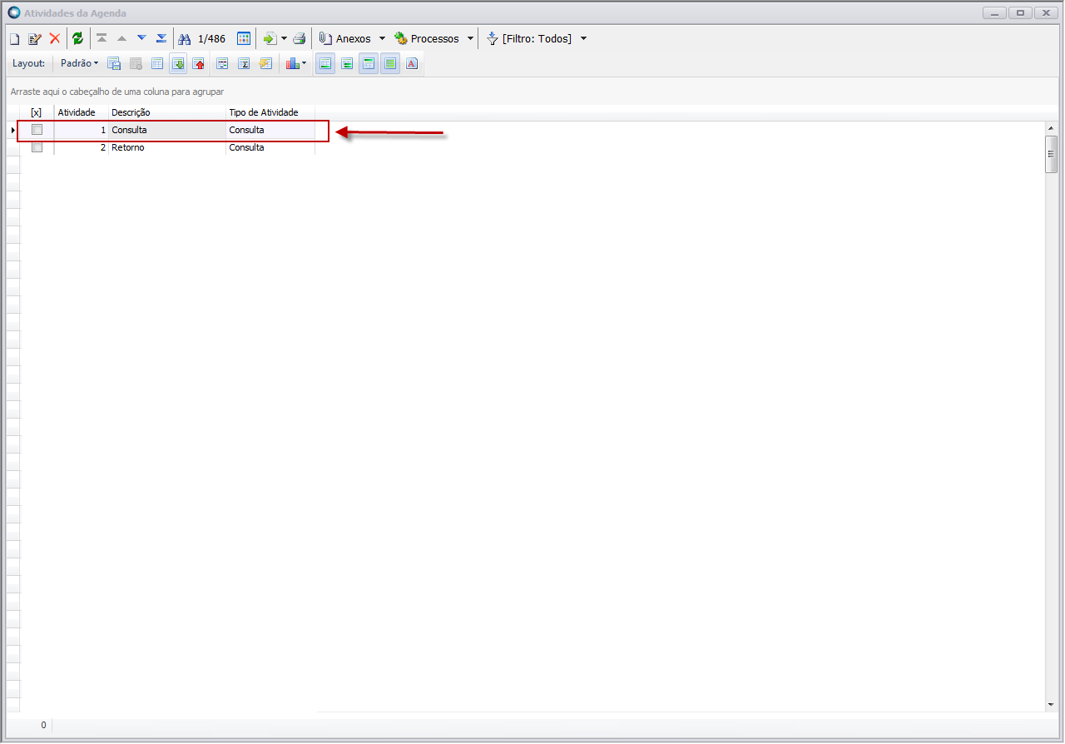Click the yellow filter row icon

tap(265, 63)
